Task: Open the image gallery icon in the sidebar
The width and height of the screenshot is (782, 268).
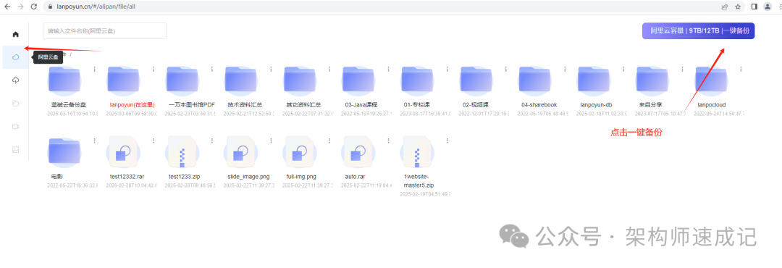Action: coord(15,150)
